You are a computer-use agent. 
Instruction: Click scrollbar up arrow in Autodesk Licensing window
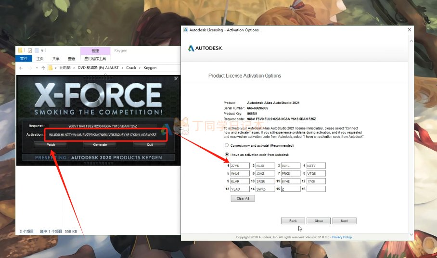click(411, 41)
